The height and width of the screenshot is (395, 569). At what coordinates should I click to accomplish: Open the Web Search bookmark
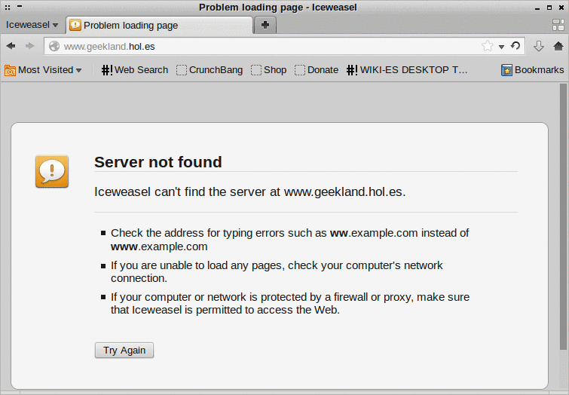coord(135,69)
